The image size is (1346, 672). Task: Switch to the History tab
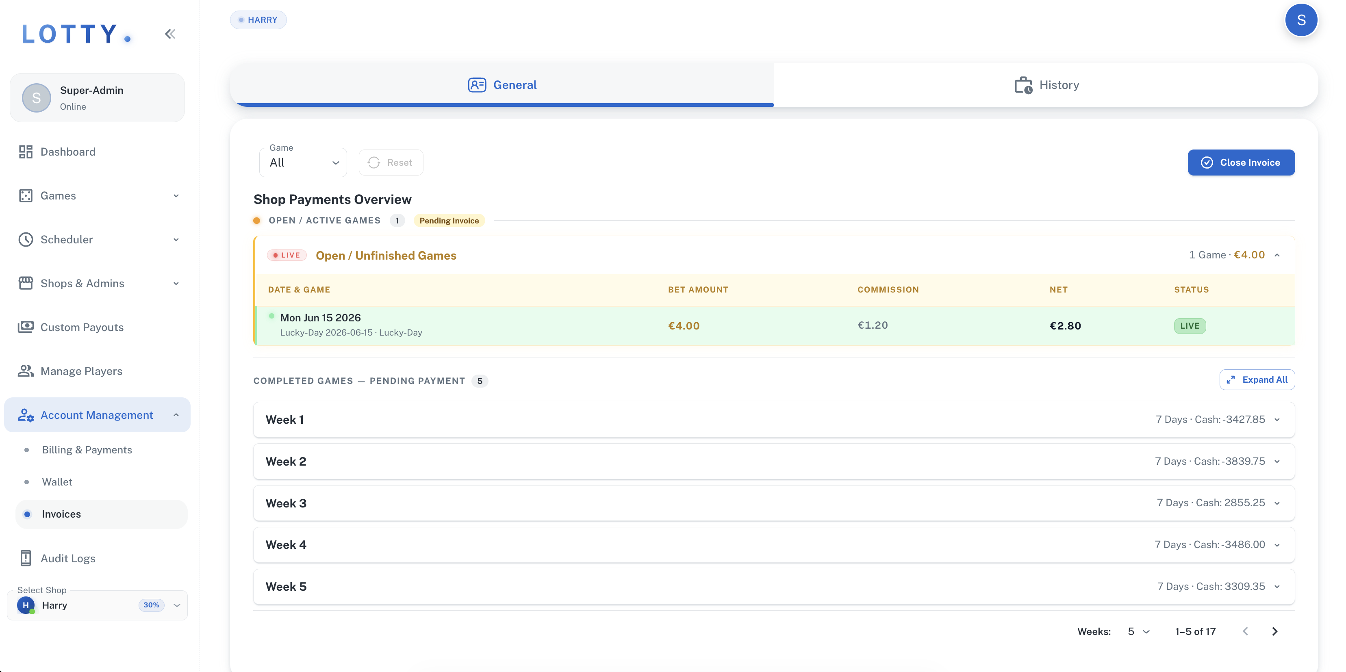[x=1046, y=85]
